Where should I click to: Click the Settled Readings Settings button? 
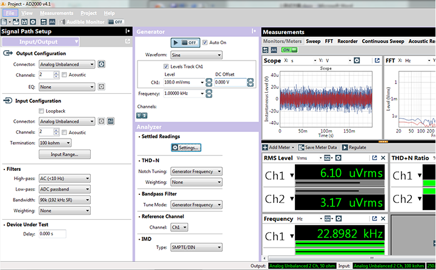click(x=186, y=147)
